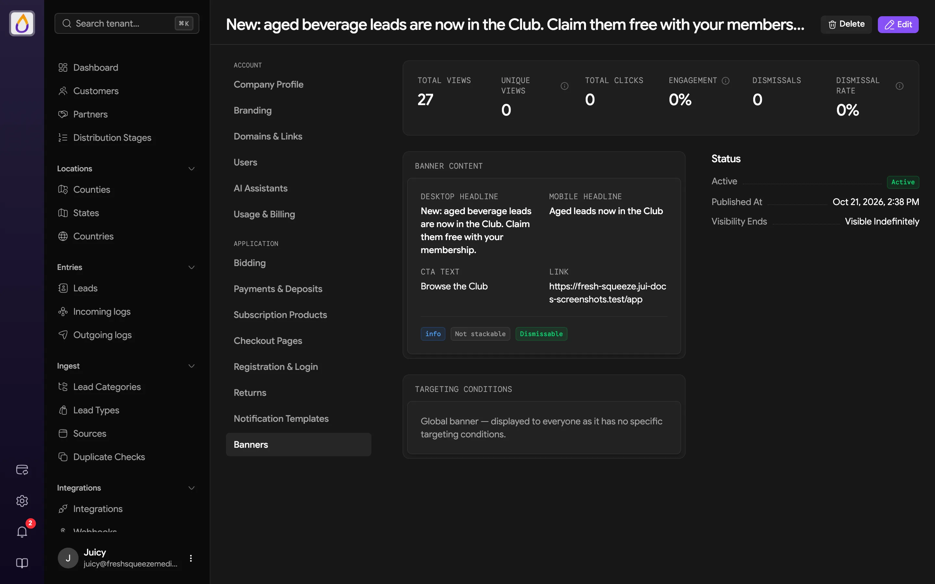Click the Dismissal Rate info icon
This screenshot has width=935, height=584.
(x=900, y=86)
